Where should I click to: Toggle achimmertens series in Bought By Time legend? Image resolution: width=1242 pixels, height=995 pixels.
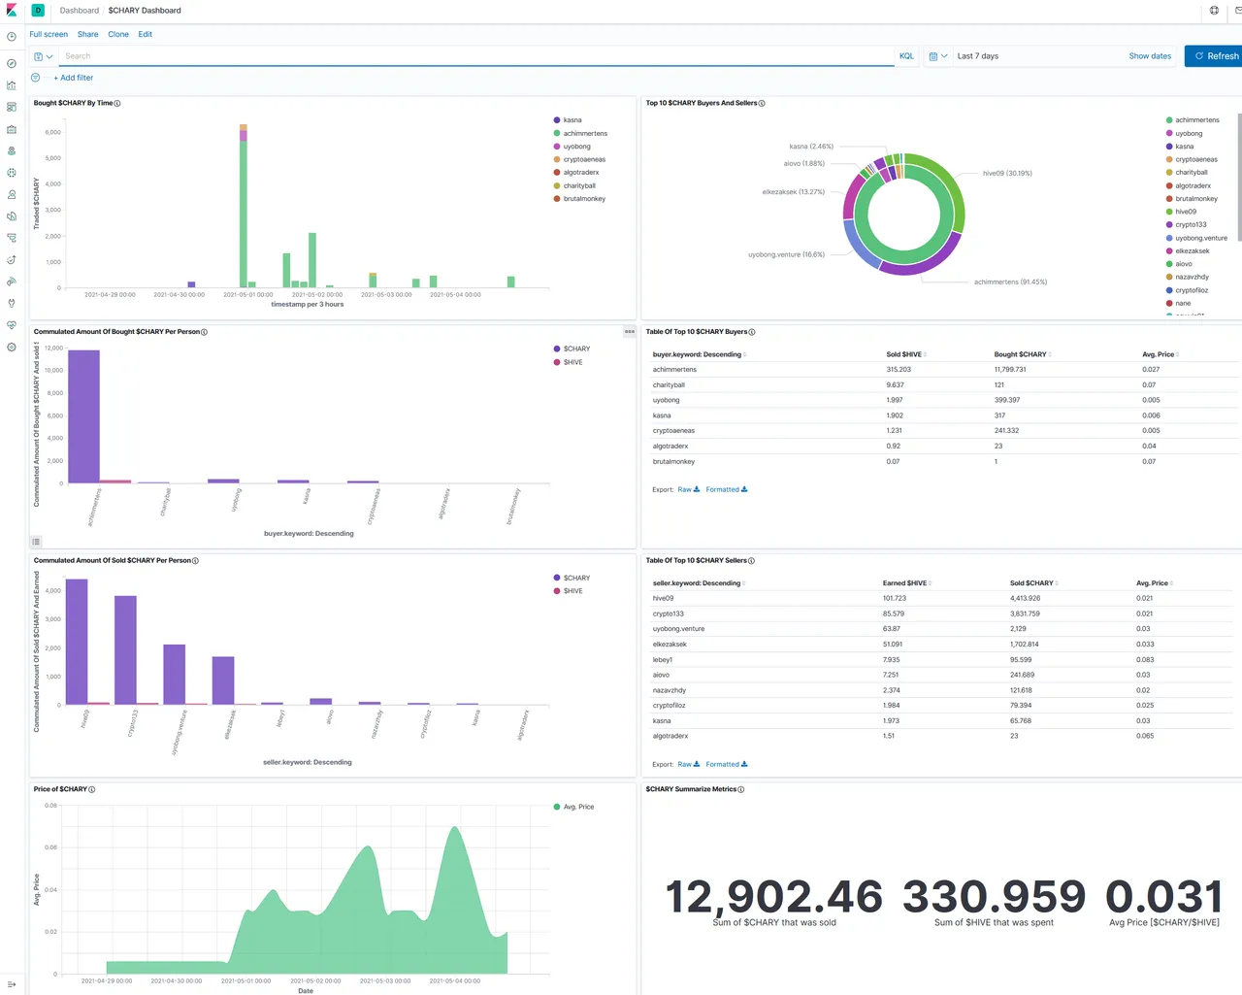coord(585,133)
